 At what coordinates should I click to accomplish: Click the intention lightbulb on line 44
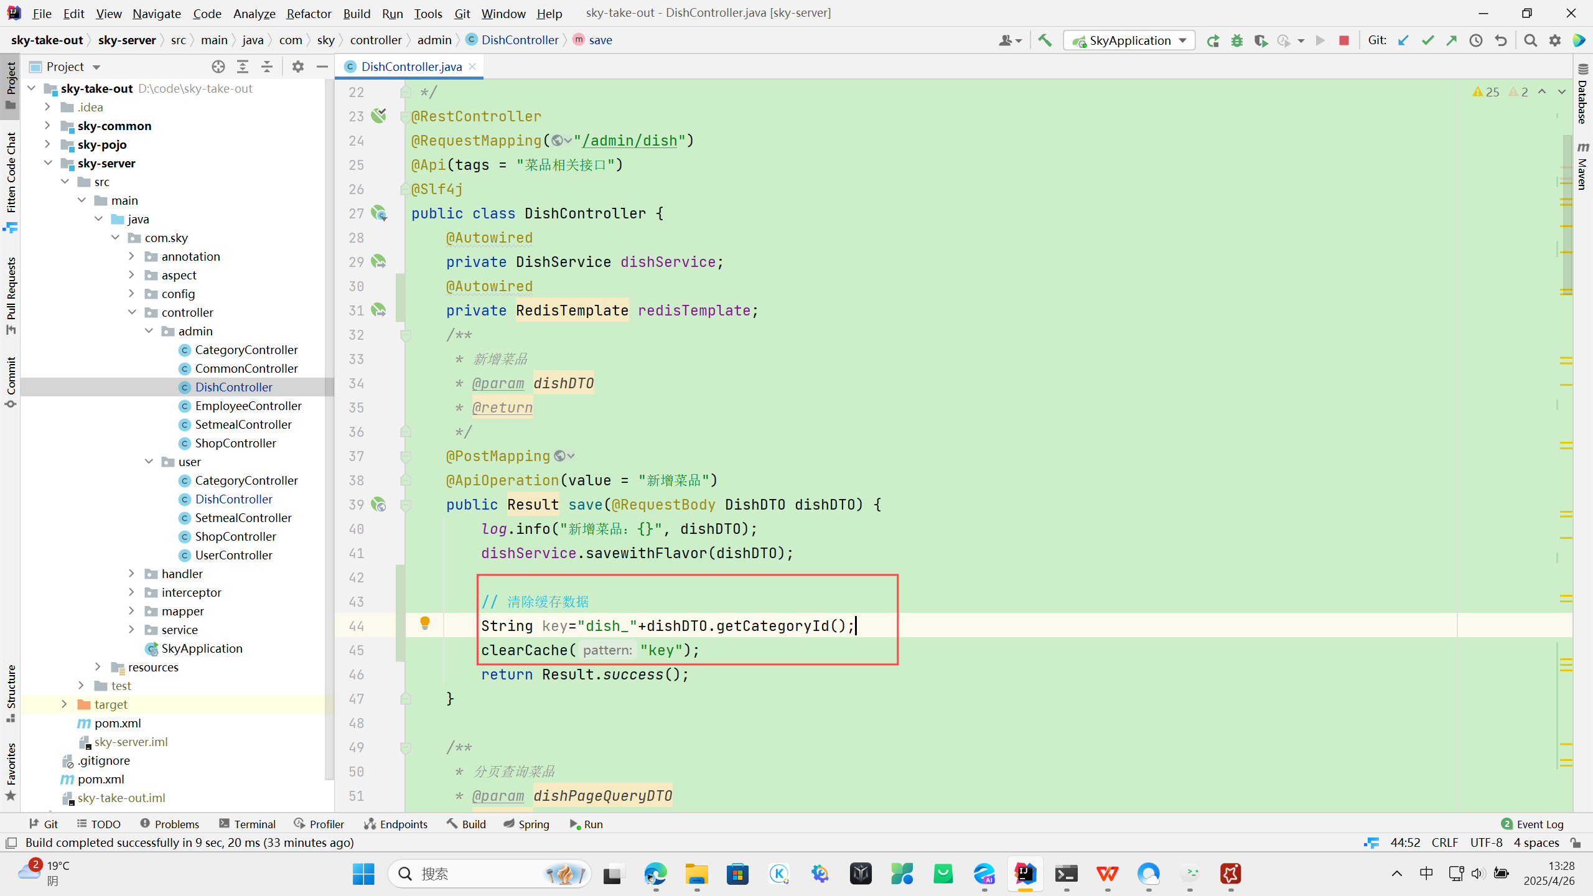425,622
